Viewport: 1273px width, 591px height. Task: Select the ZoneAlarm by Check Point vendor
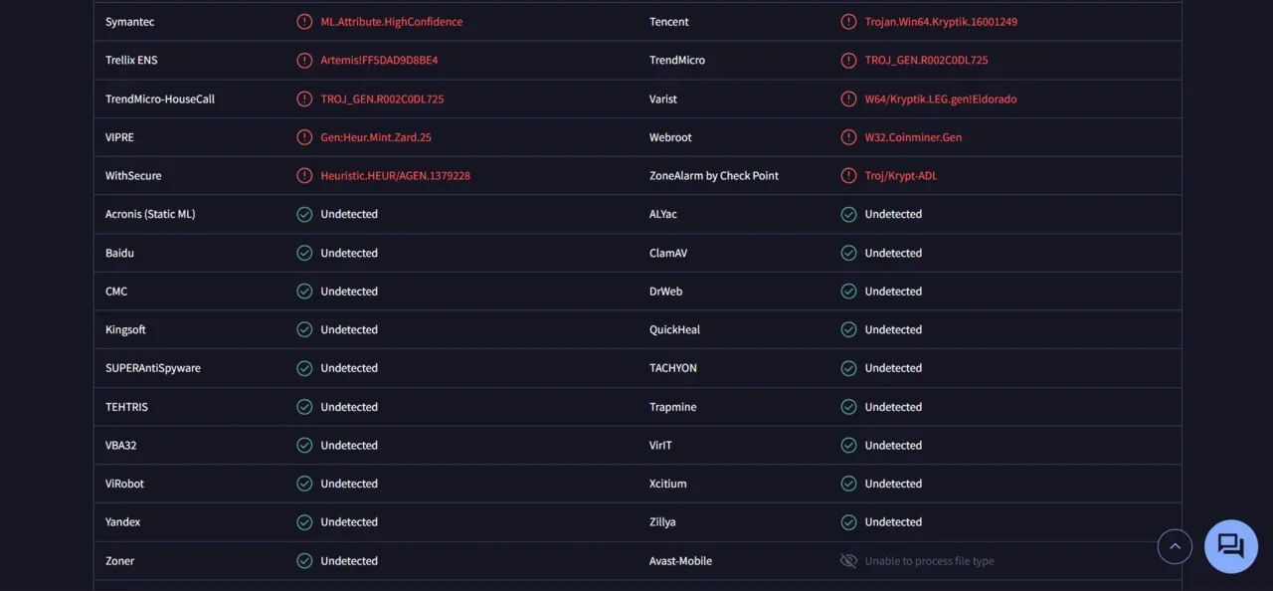click(713, 176)
